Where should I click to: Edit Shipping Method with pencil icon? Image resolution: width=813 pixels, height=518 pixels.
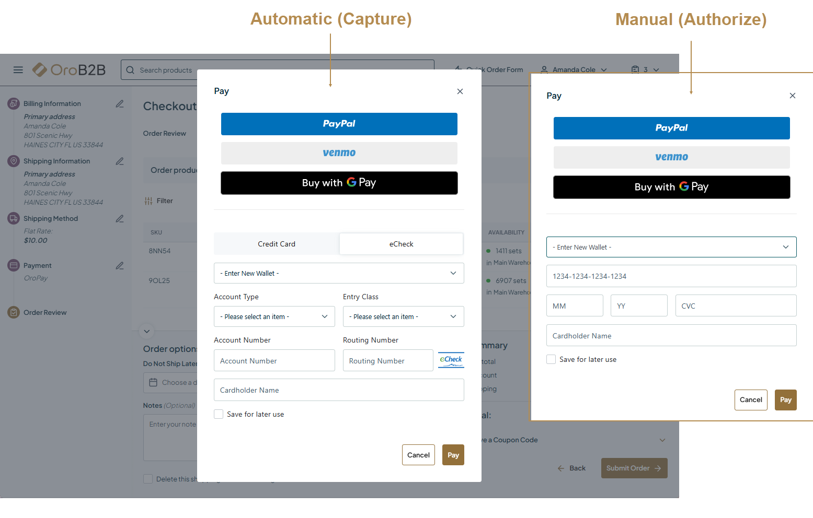120,219
